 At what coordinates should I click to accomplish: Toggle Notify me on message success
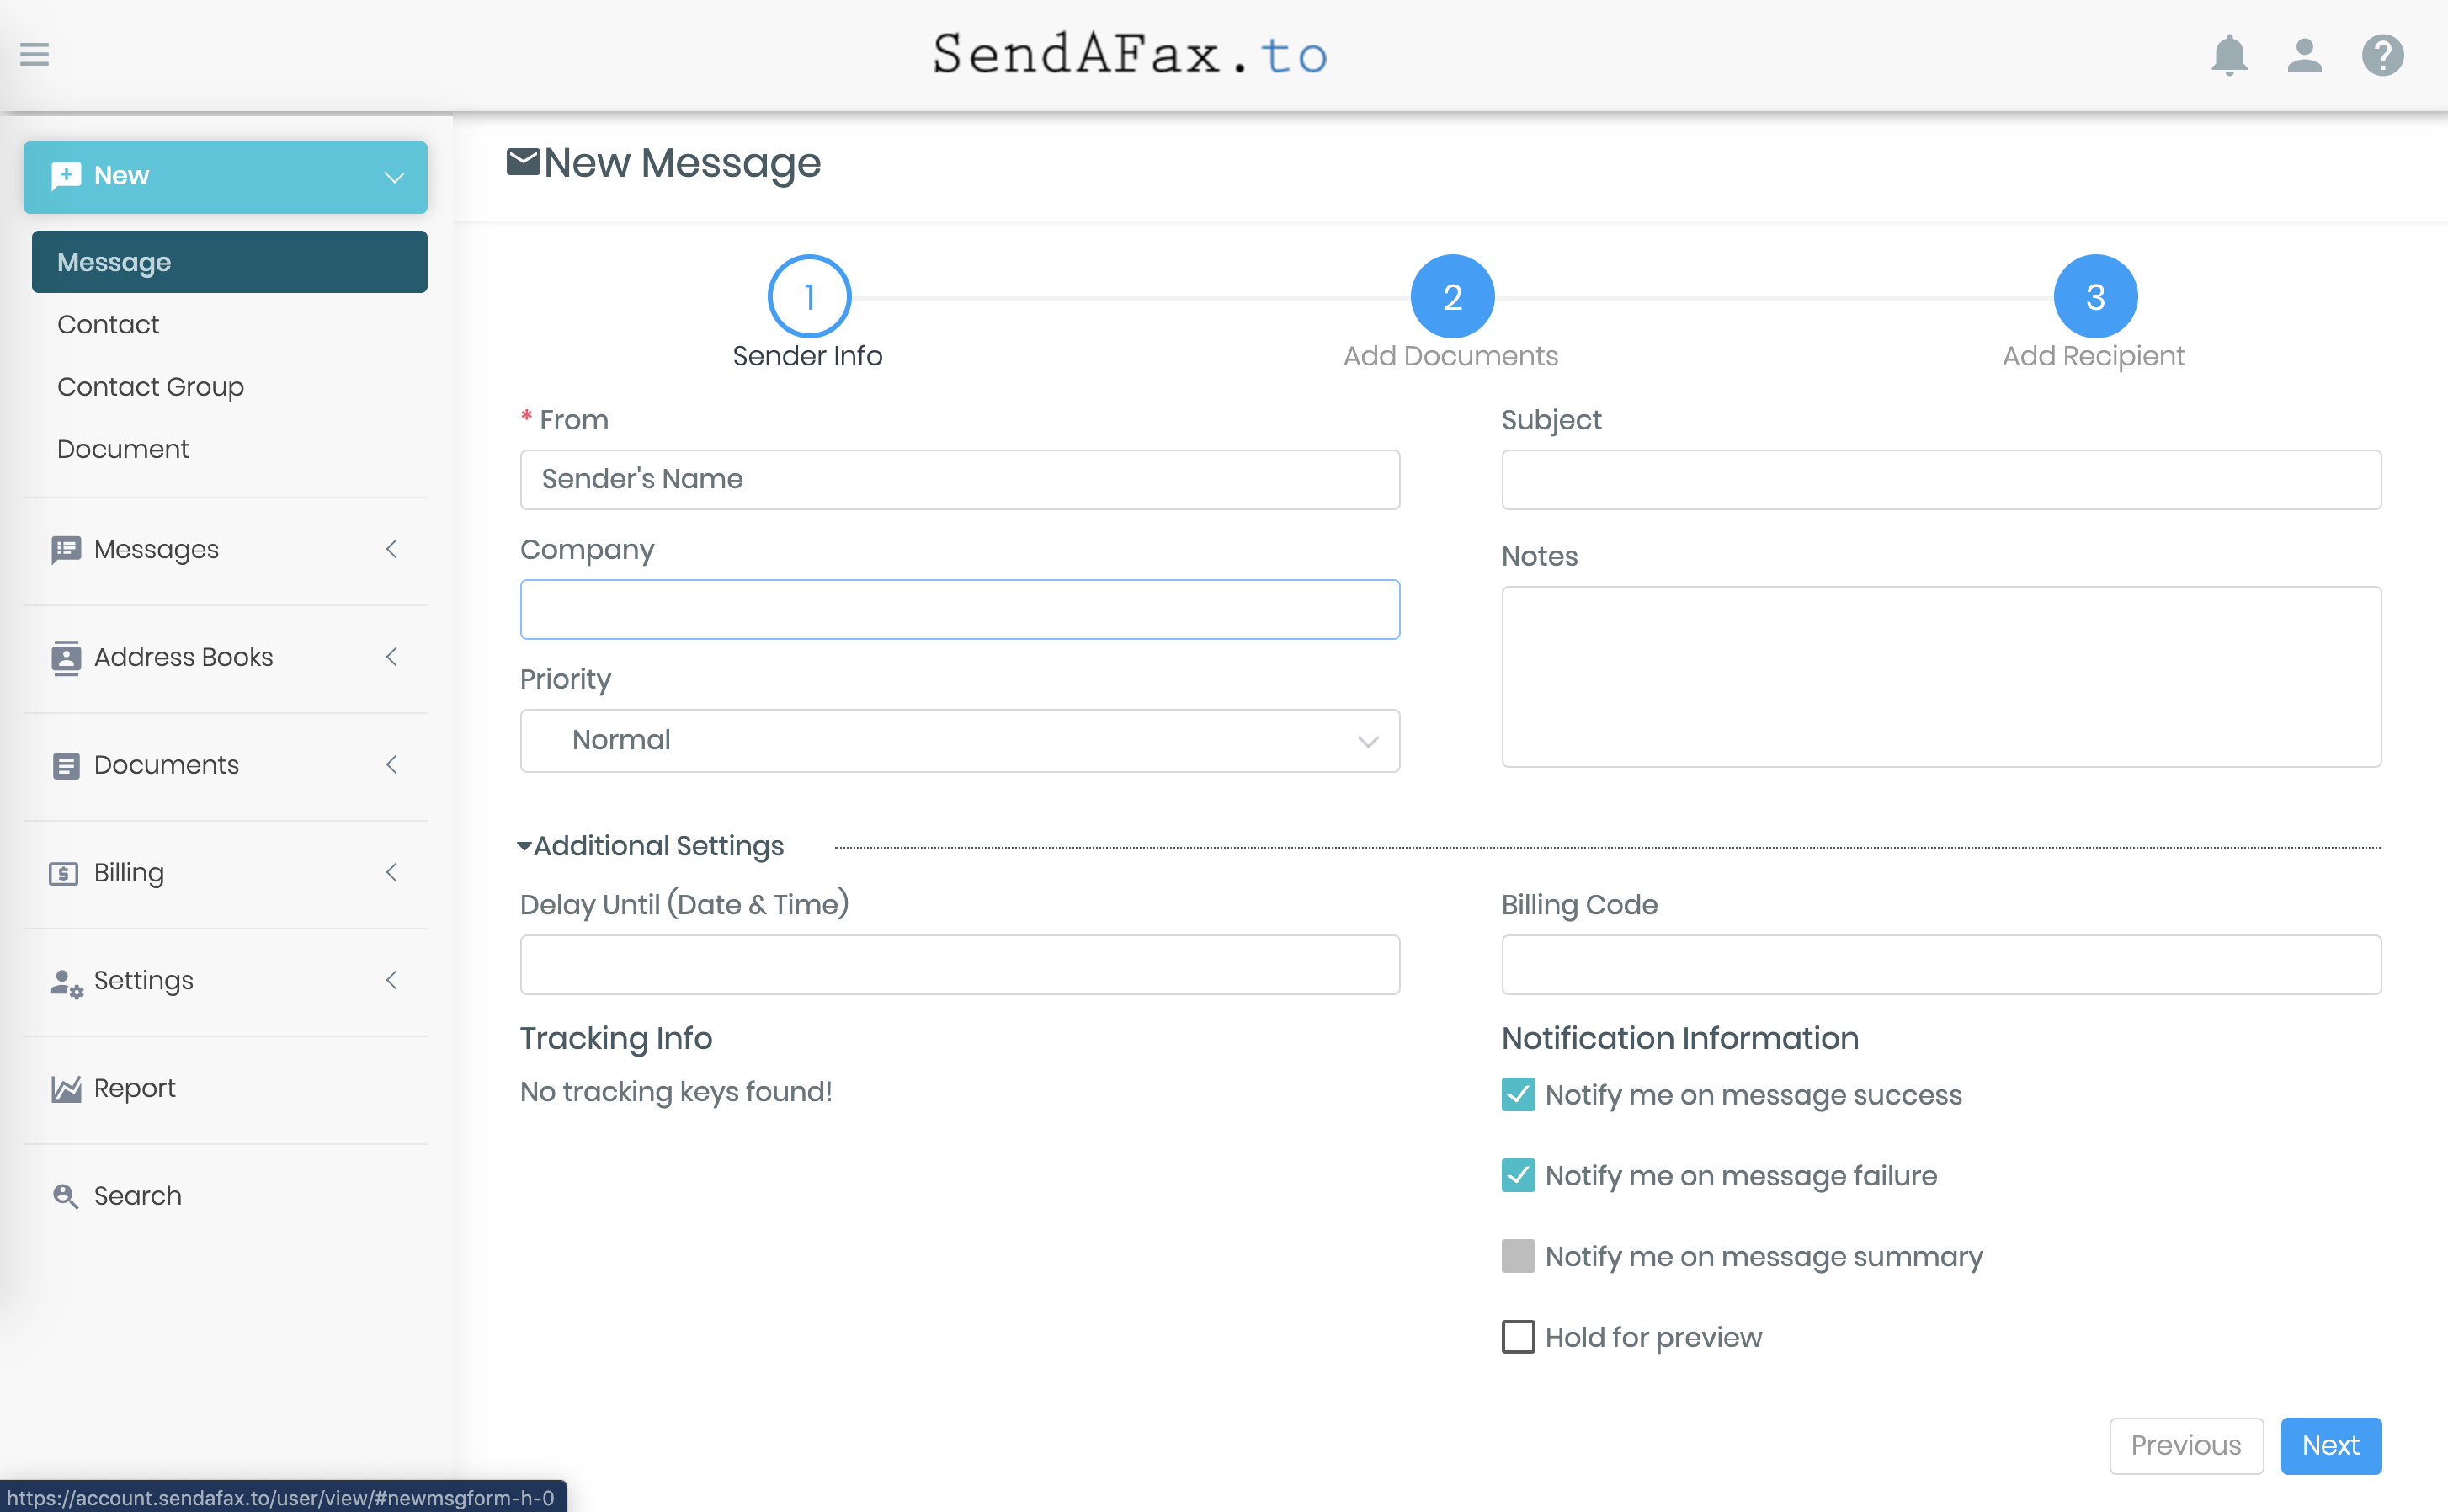(x=1517, y=1095)
